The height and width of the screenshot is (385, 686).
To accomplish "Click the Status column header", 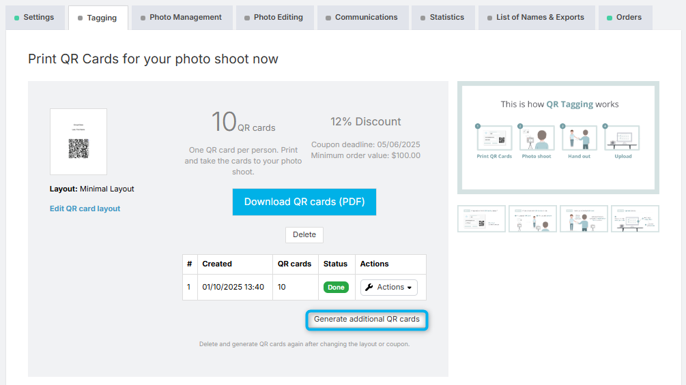I will click(x=335, y=264).
